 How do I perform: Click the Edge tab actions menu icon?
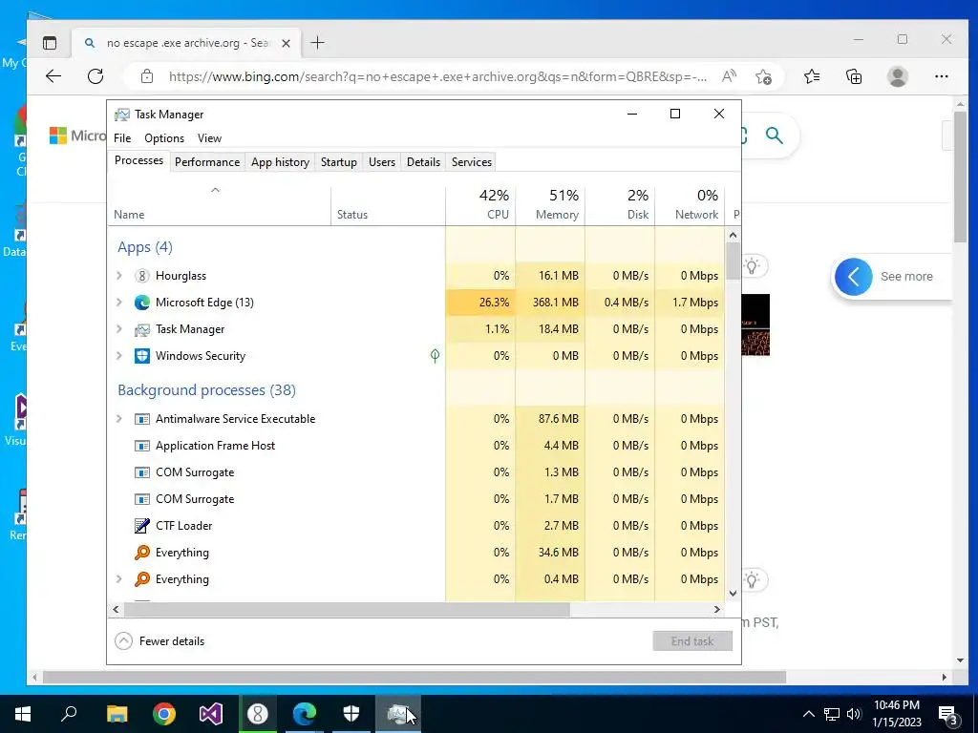[x=50, y=43]
